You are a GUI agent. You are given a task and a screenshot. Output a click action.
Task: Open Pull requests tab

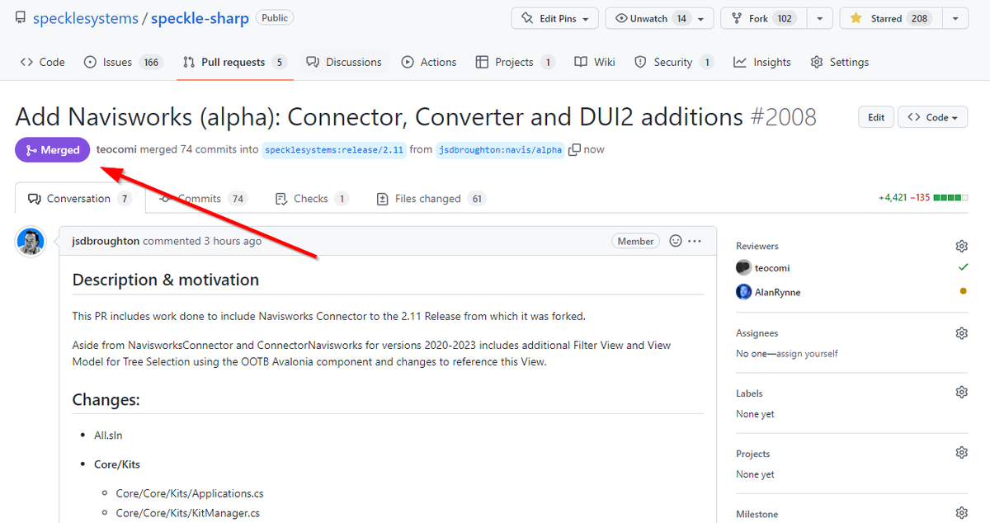pyautogui.click(x=235, y=62)
